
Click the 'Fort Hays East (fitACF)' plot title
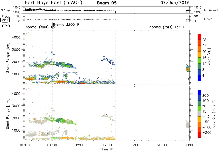click(53, 2)
